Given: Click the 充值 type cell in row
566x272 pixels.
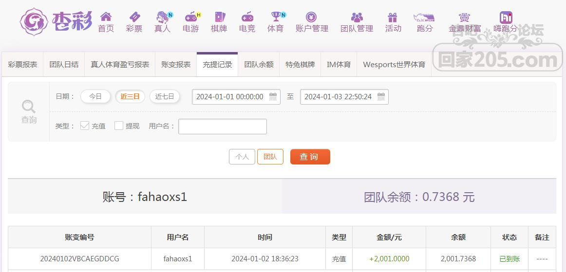Looking at the screenshot, I should pos(339,259).
